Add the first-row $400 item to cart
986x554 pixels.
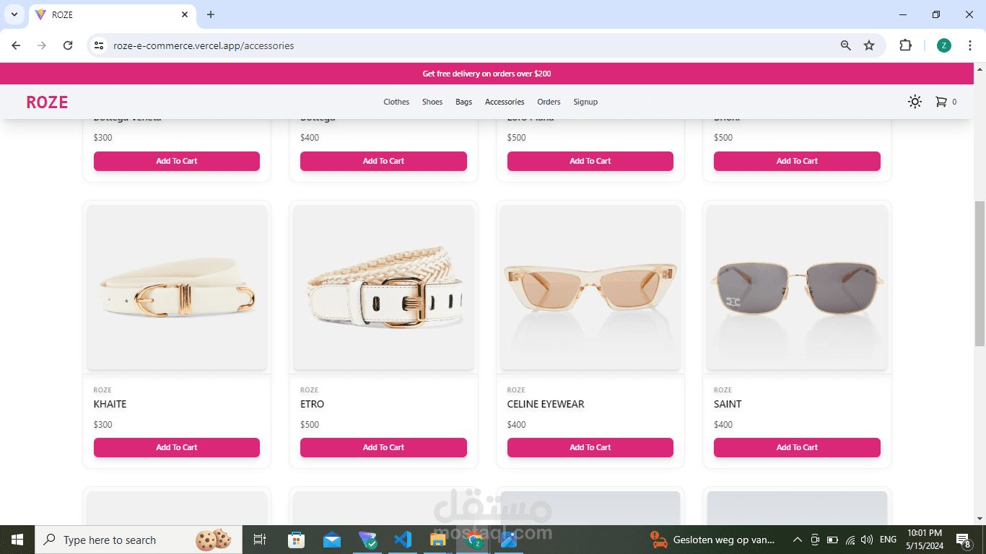point(383,161)
